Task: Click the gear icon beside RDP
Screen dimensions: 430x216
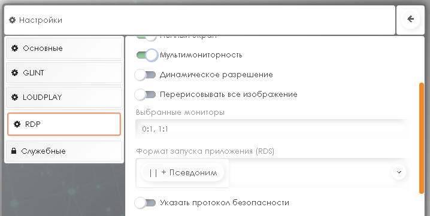Action: point(17,124)
